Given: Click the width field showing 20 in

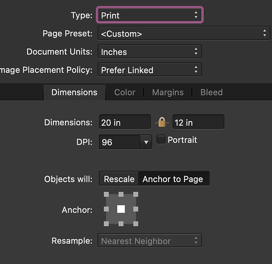Looking at the screenshot, I should pyautogui.click(x=125, y=122).
